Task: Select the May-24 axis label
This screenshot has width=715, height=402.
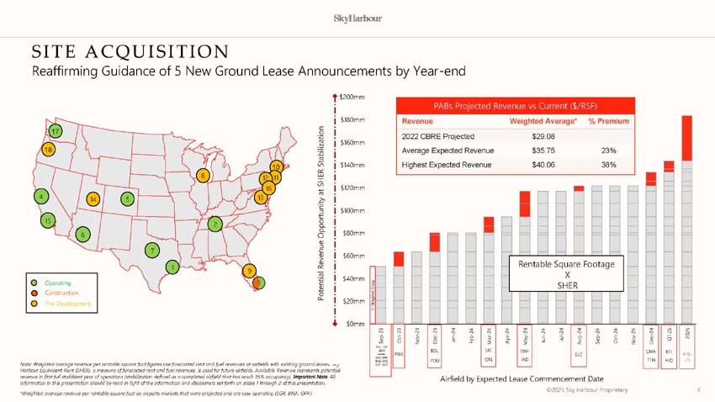Action: click(525, 334)
